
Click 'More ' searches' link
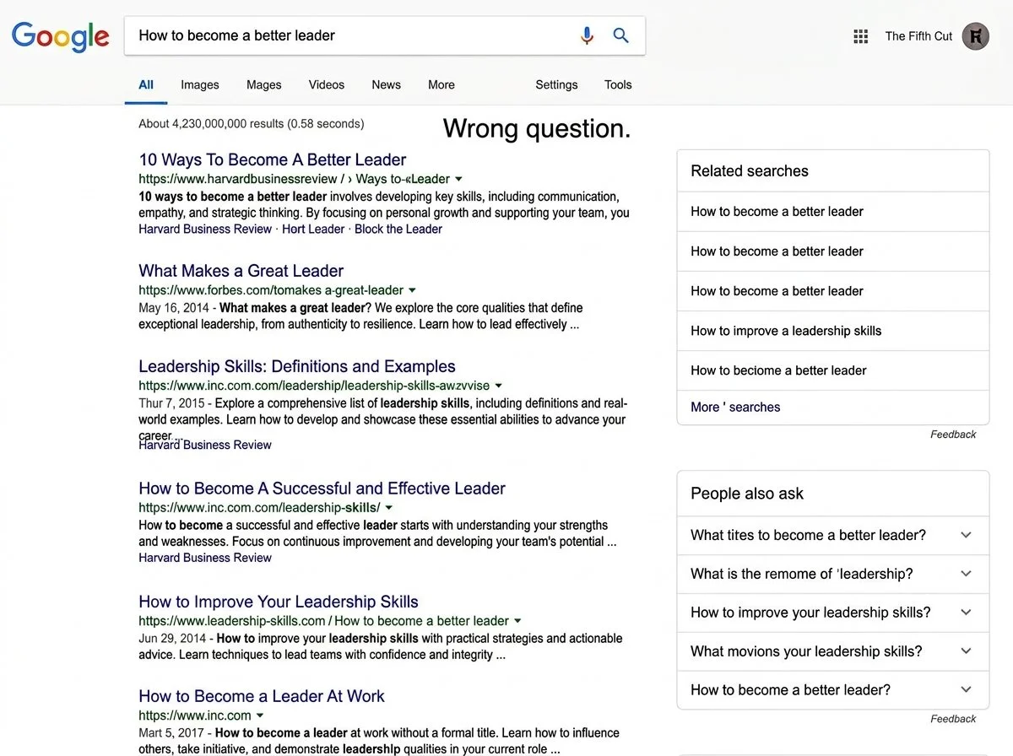click(x=735, y=407)
